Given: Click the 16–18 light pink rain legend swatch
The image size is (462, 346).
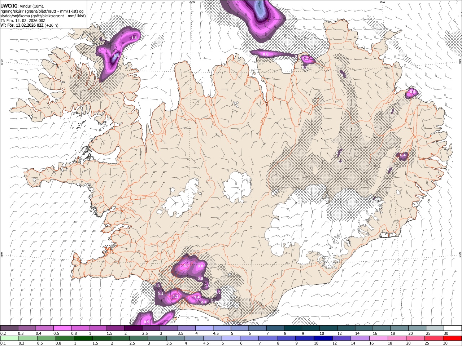Looking at the screenshot, I should pos(378,338).
